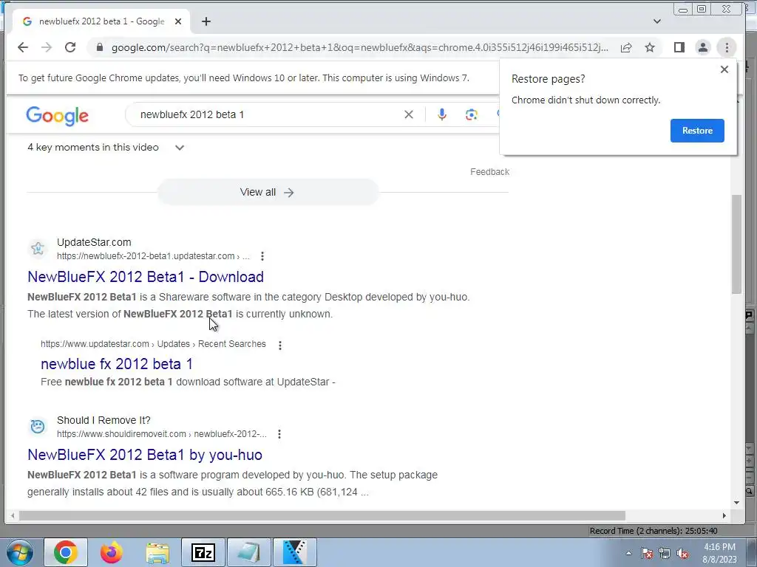This screenshot has height=567, width=757.
Task: Click the Restore button
Action: point(697,131)
